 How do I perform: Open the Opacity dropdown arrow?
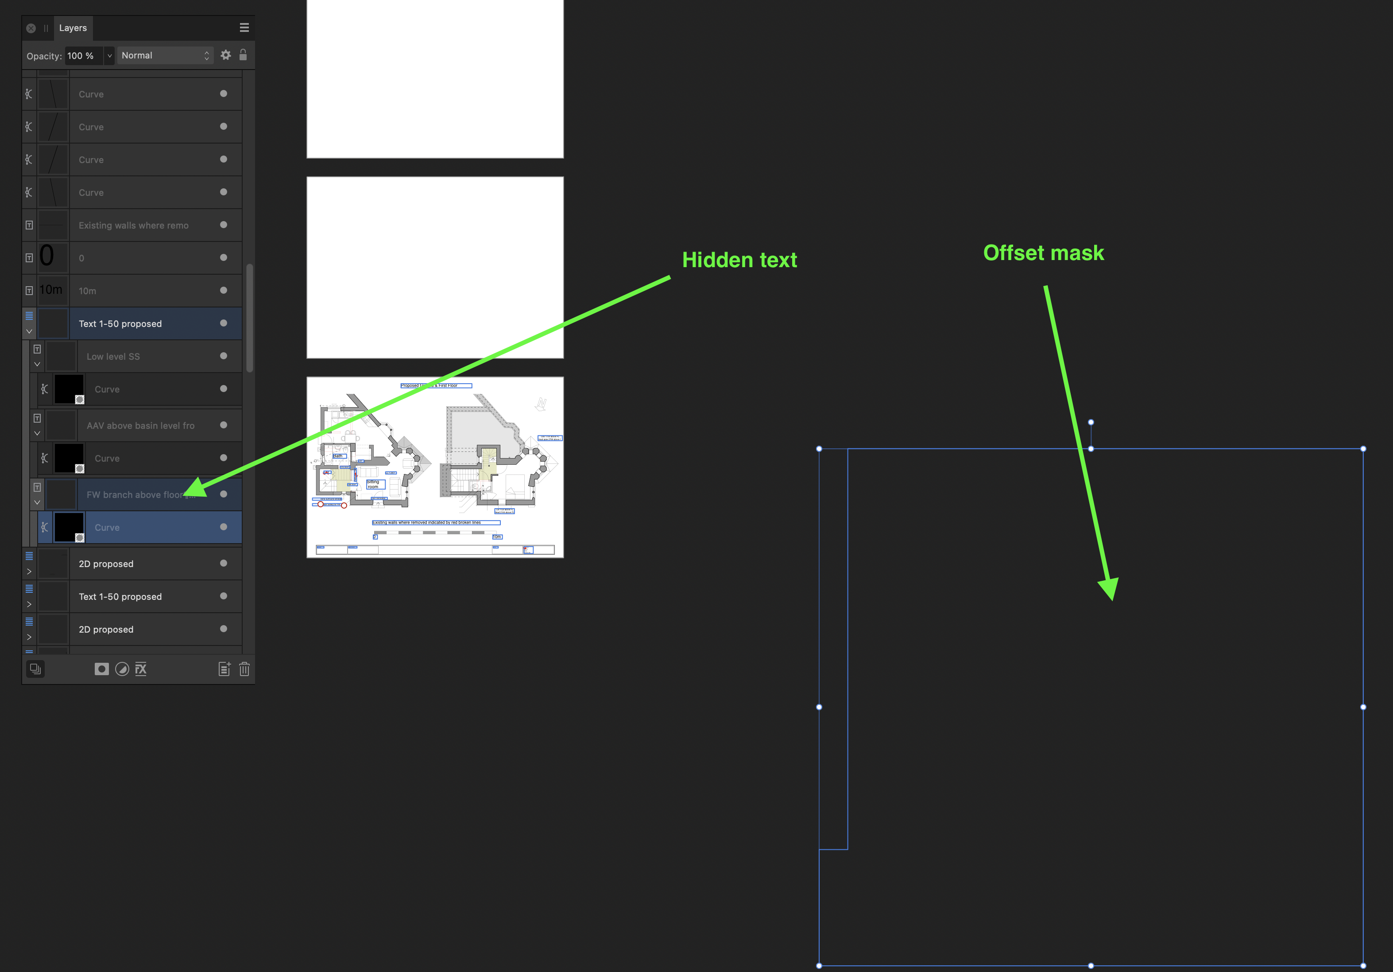[x=109, y=55]
